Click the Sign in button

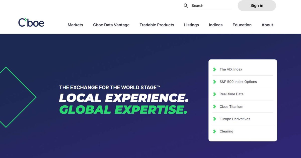257,6
